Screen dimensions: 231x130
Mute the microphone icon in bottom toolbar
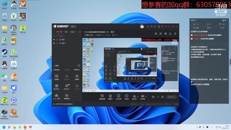click(x=134, y=96)
